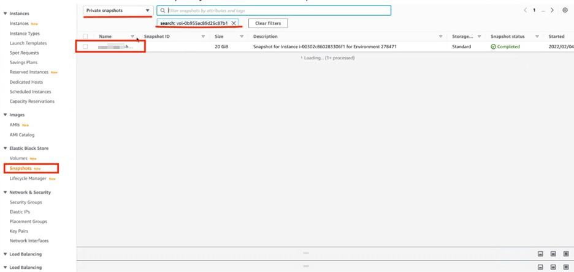Open Volumes in the sidebar

pos(18,158)
